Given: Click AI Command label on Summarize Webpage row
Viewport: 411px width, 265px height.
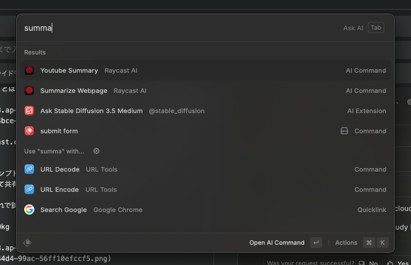Looking at the screenshot, I should (x=366, y=91).
